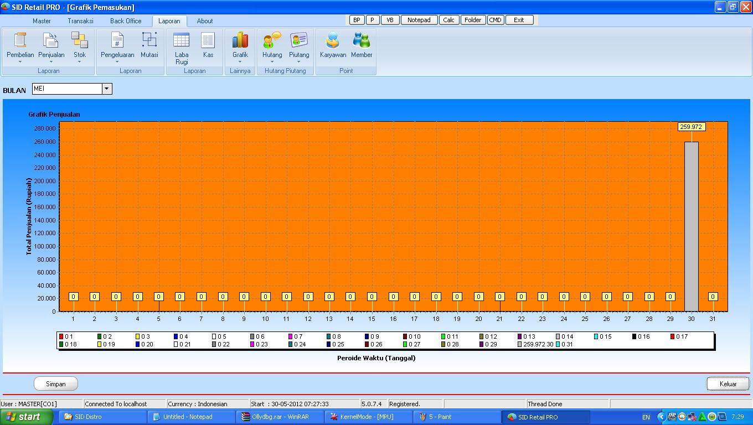Open the Laba Rugi report icon
Screen dimensions: 753x425
tap(182, 41)
